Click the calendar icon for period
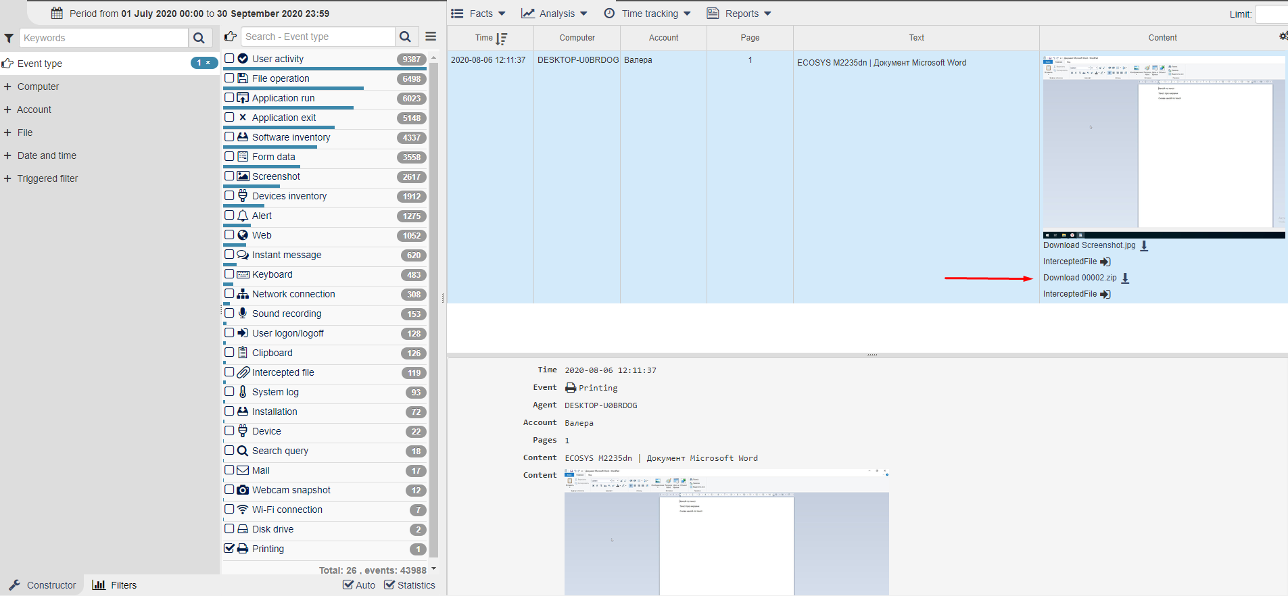Screen dimensions: 1288x596 click(x=57, y=13)
